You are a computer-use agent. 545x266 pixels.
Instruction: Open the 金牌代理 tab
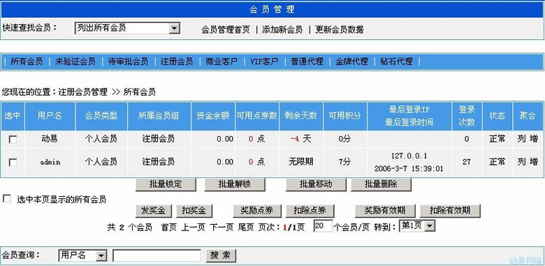pyautogui.click(x=351, y=62)
